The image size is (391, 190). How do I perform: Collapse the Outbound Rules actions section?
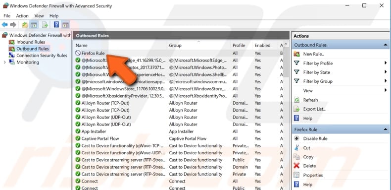point(386,45)
